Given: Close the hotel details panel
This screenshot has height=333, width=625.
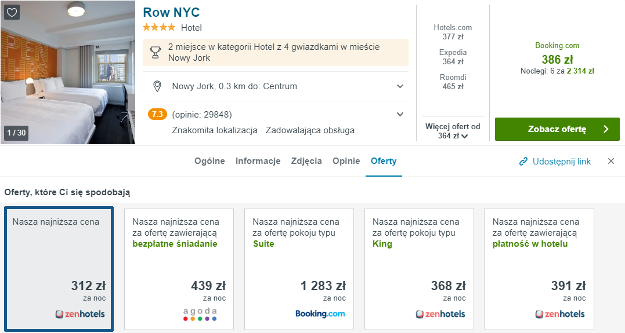Looking at the screenshot, I should 611,161.
